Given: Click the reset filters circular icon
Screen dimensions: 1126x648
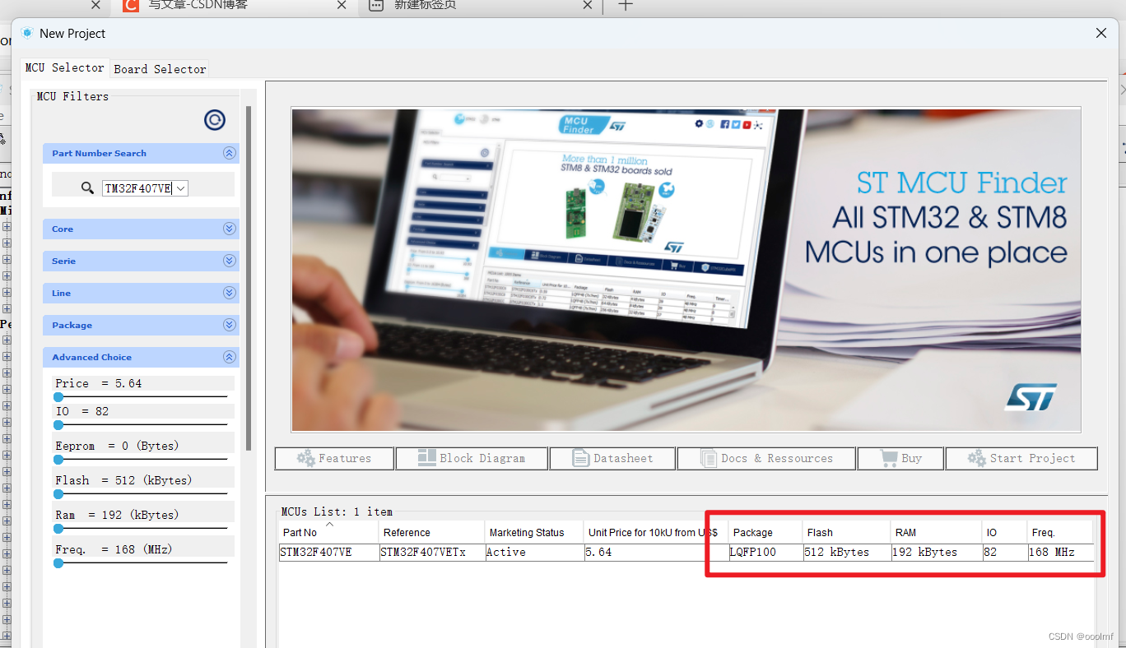Looking at the screenshot, I should (215, 120).
